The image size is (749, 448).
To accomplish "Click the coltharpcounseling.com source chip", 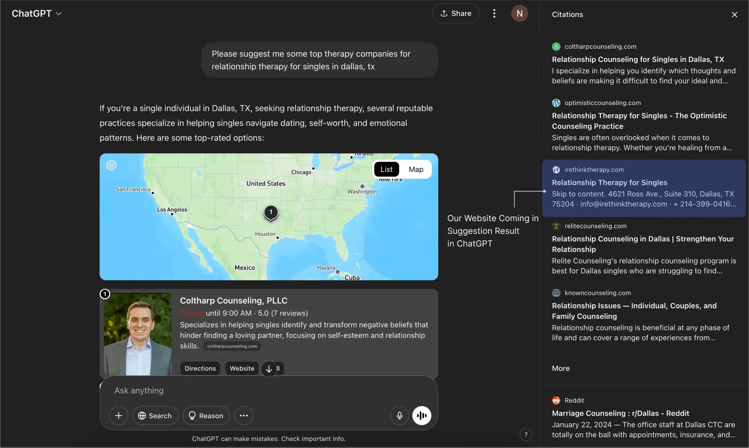I will (232, 346).
